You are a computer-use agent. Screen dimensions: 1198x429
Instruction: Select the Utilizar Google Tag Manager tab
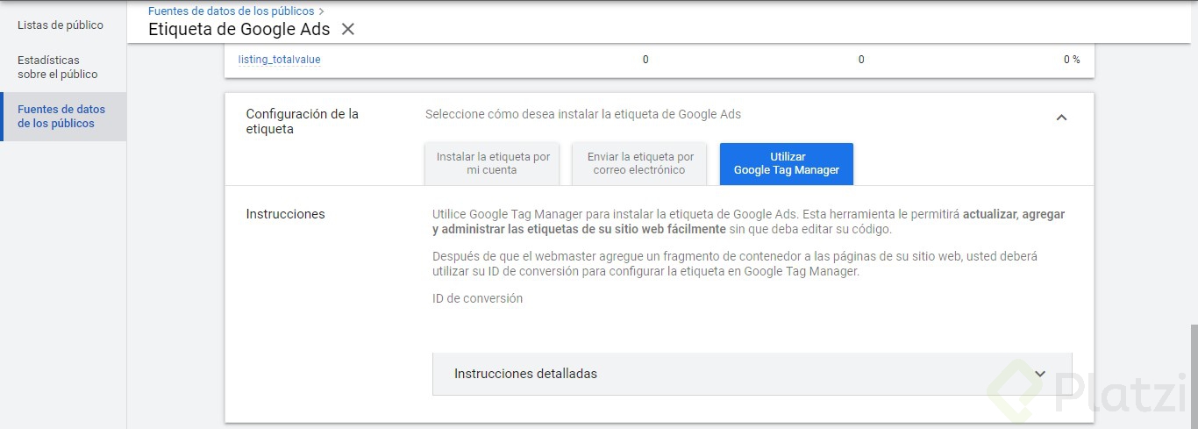click(787, 163)
